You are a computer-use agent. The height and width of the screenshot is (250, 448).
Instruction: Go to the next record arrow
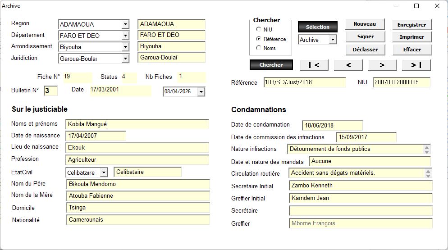click(x=382, y=65)
